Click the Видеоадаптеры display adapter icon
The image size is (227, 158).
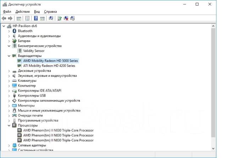tap(14, 56)
